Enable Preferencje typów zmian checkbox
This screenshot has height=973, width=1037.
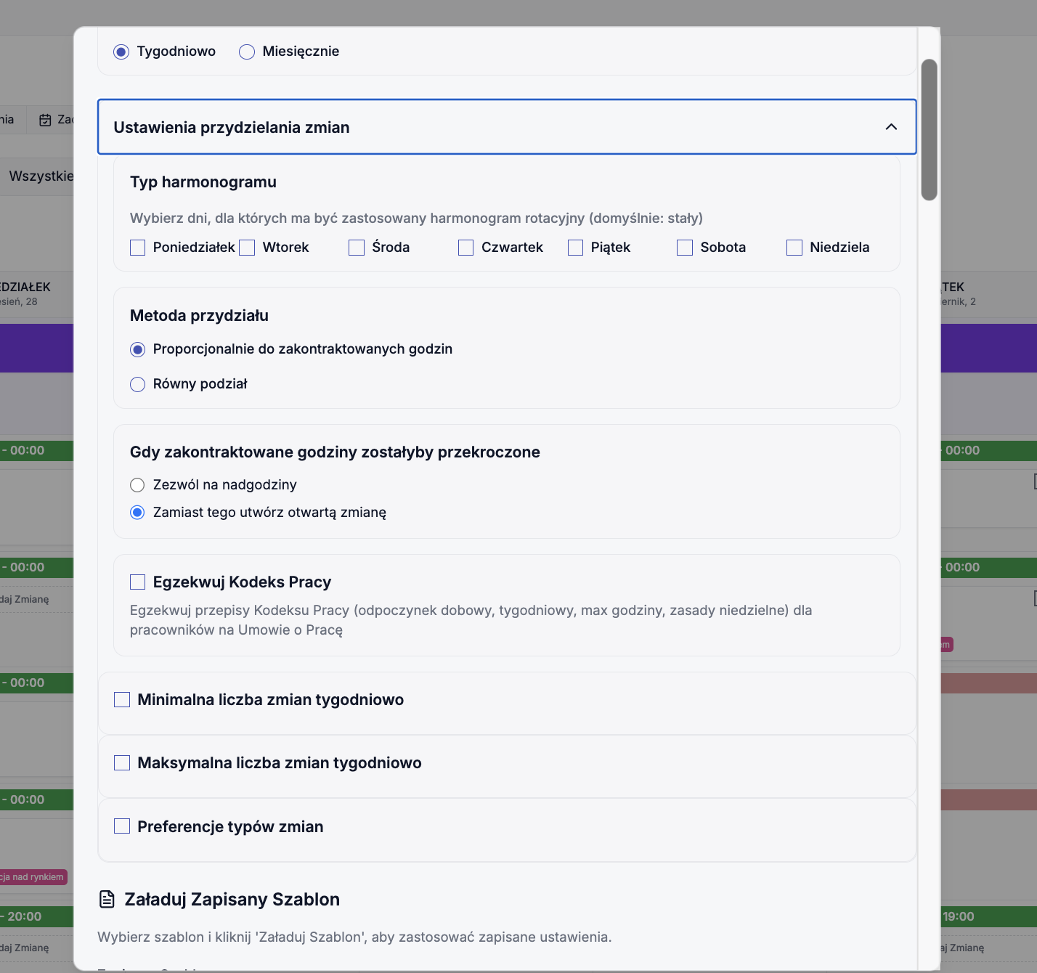122,826
